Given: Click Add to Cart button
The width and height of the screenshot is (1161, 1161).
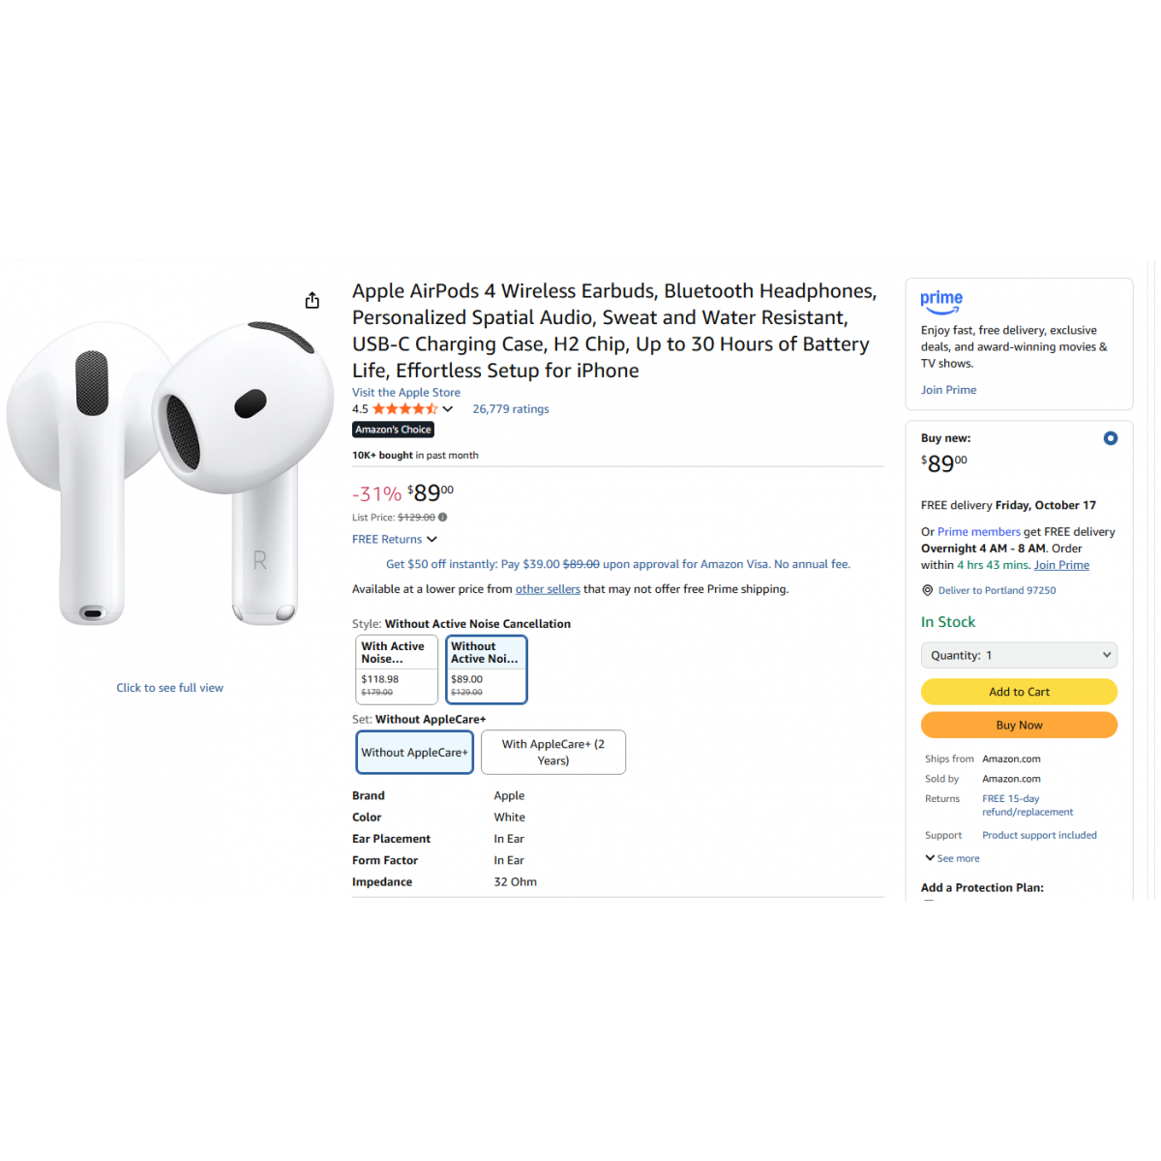Looking at the screenshot, I should 1019,692.
